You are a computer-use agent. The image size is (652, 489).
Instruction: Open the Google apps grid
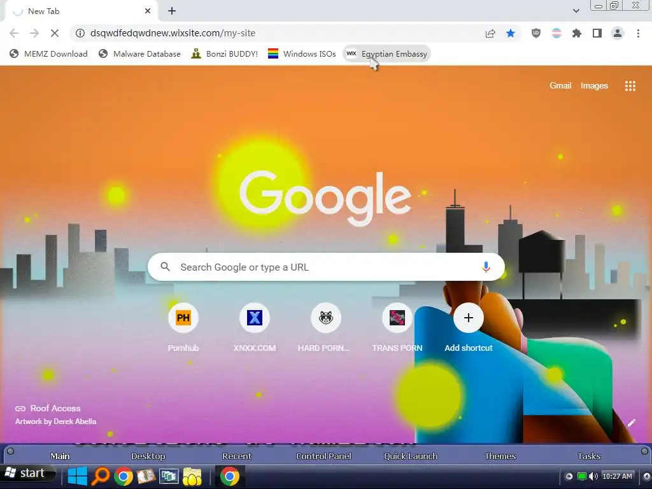(x=630, y=86)
